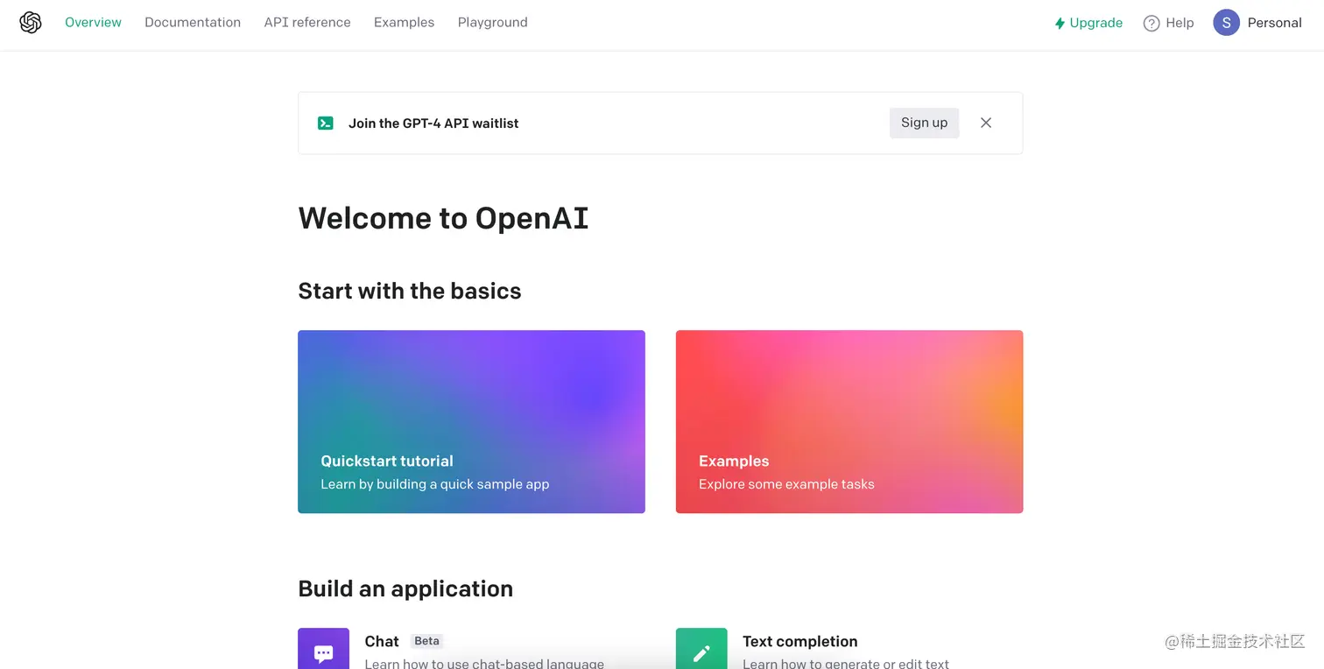The image size is (1324, 669).
Task: Click the 'Start with the basics' heading
Action: pyautogui.click(x=410, y=291)
